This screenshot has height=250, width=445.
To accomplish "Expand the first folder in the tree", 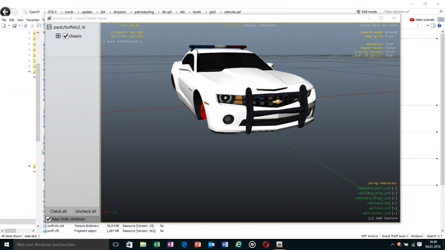I will coord(29,33).
